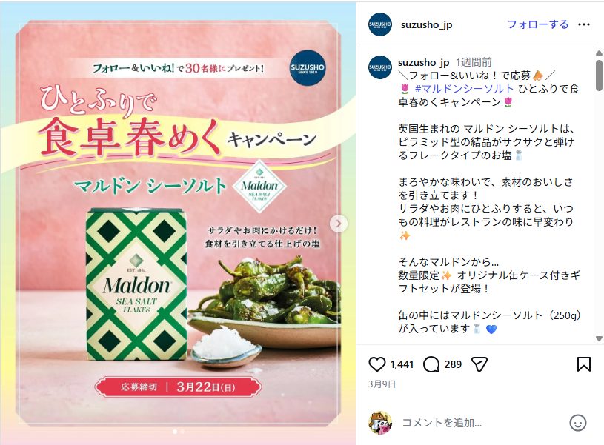
Task: View the 1,441 likes count
Action: point(402,364)
